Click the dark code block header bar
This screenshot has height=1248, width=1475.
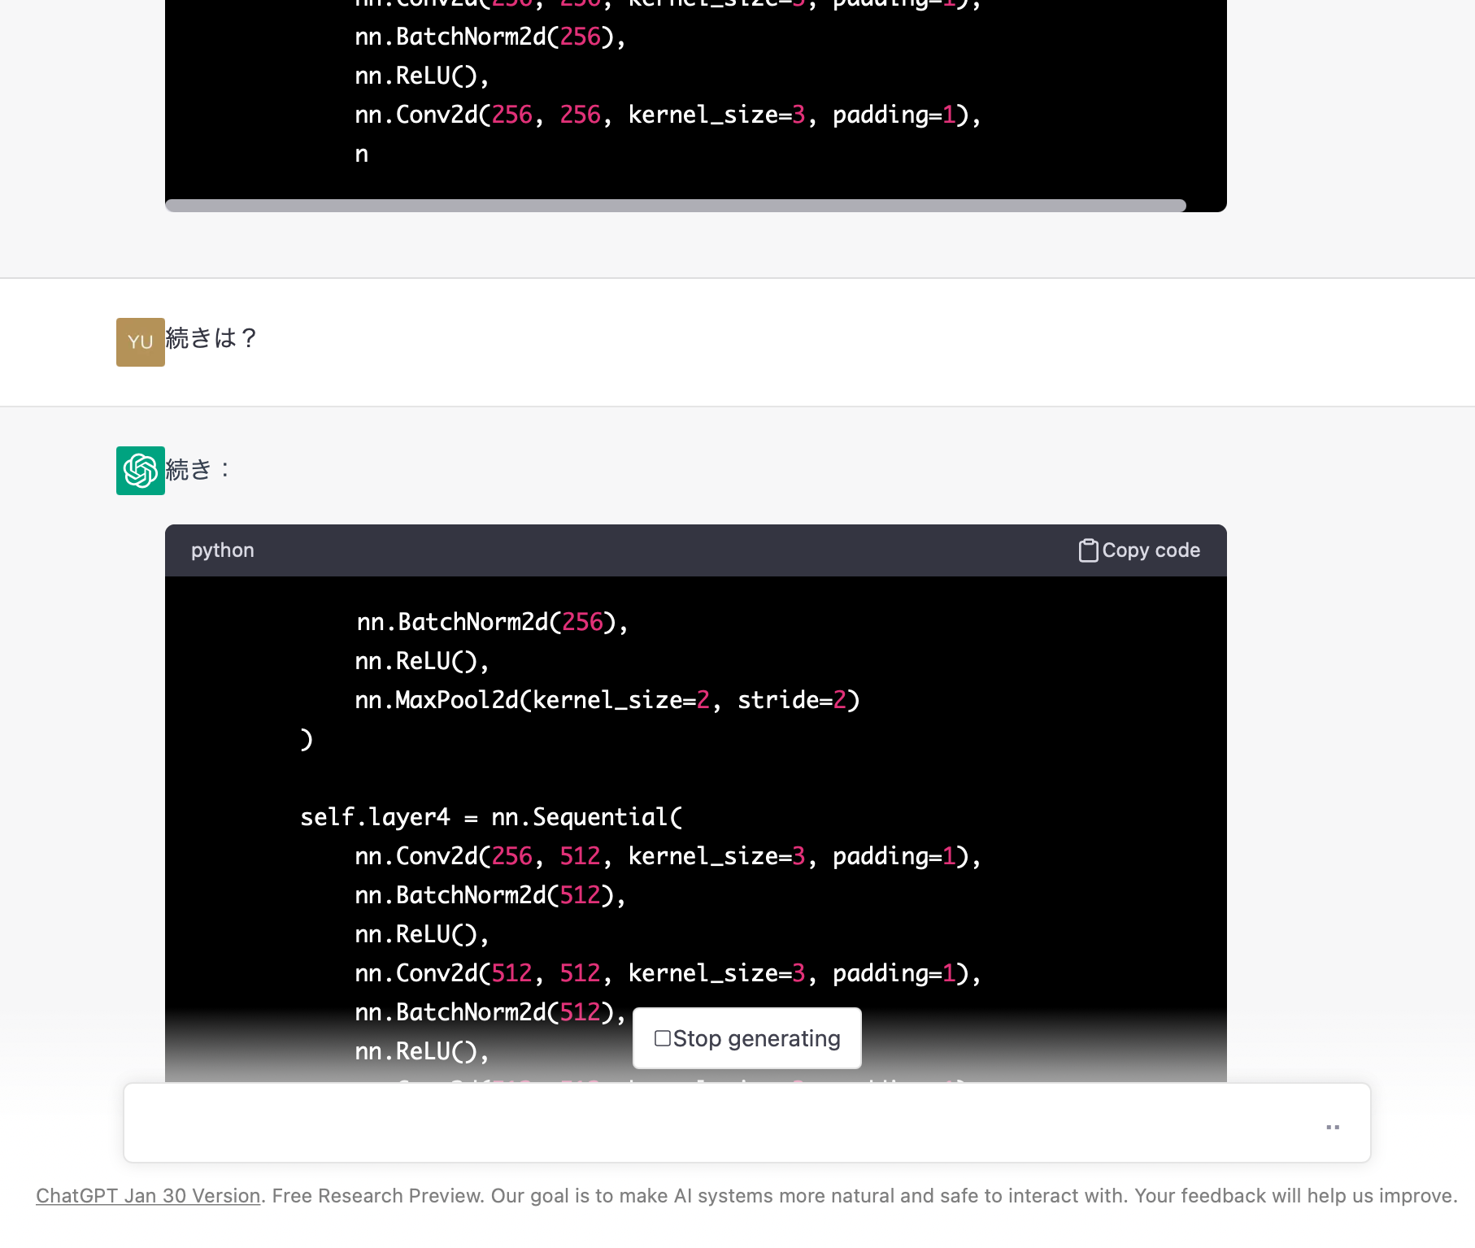pyautogui.click(x=650, y=550)
